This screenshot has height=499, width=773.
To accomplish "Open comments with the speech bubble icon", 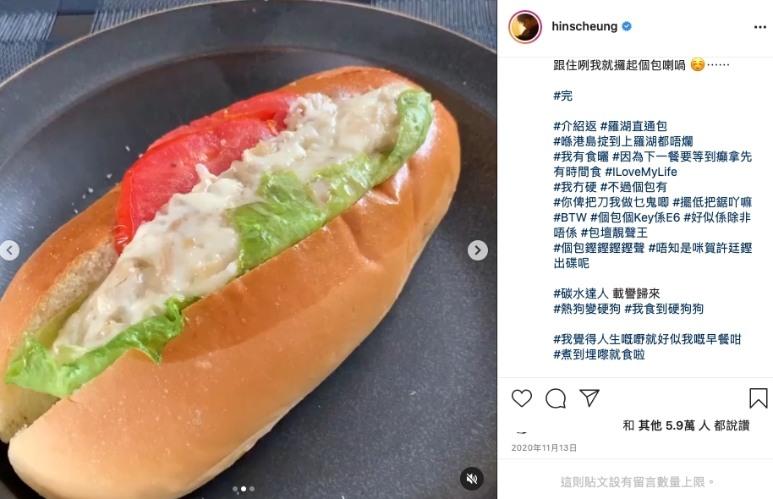I will tap(556, 398).
